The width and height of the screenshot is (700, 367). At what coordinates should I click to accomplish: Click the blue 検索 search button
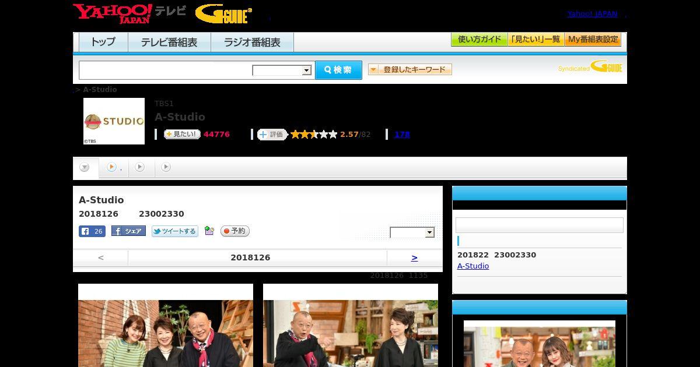tap(338, 70)
